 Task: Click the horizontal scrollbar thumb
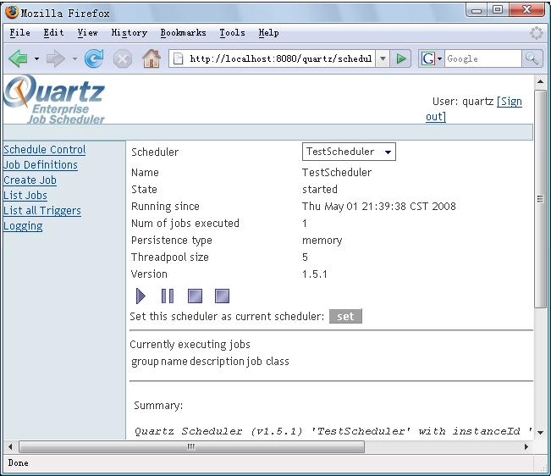(191, 447)
